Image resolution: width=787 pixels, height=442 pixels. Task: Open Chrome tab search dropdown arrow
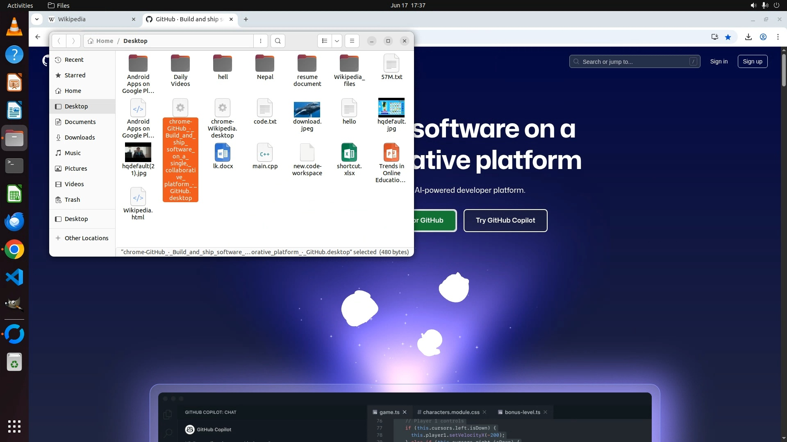[x=37, y=19]
